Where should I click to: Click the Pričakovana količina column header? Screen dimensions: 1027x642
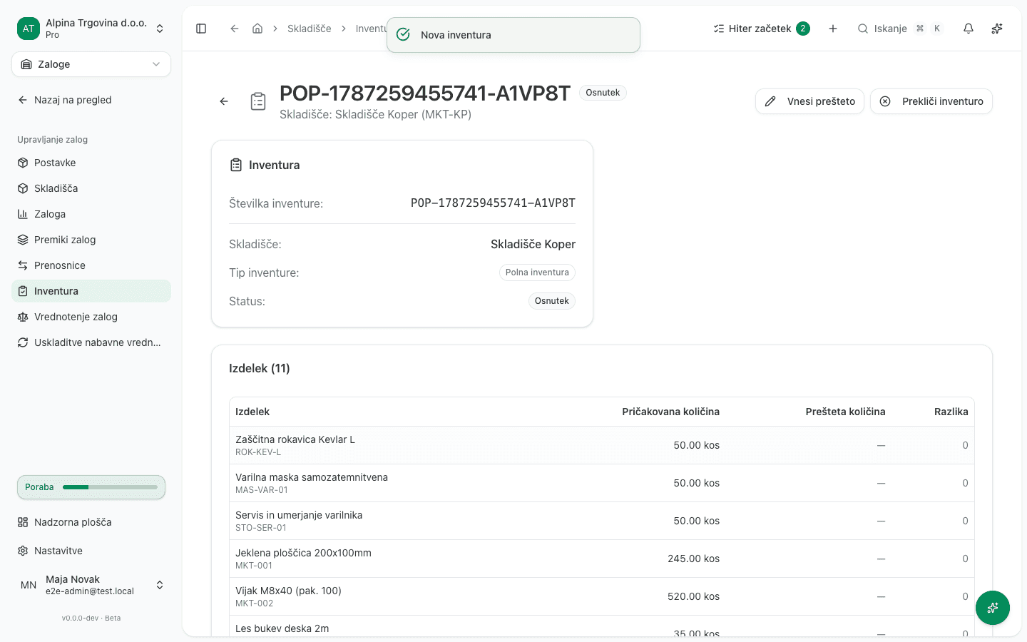(670, 412)
